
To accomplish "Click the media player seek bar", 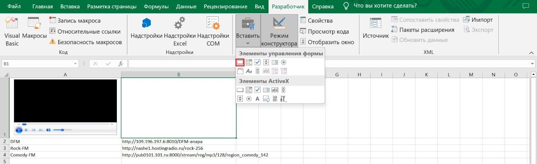I will point(66,124).
